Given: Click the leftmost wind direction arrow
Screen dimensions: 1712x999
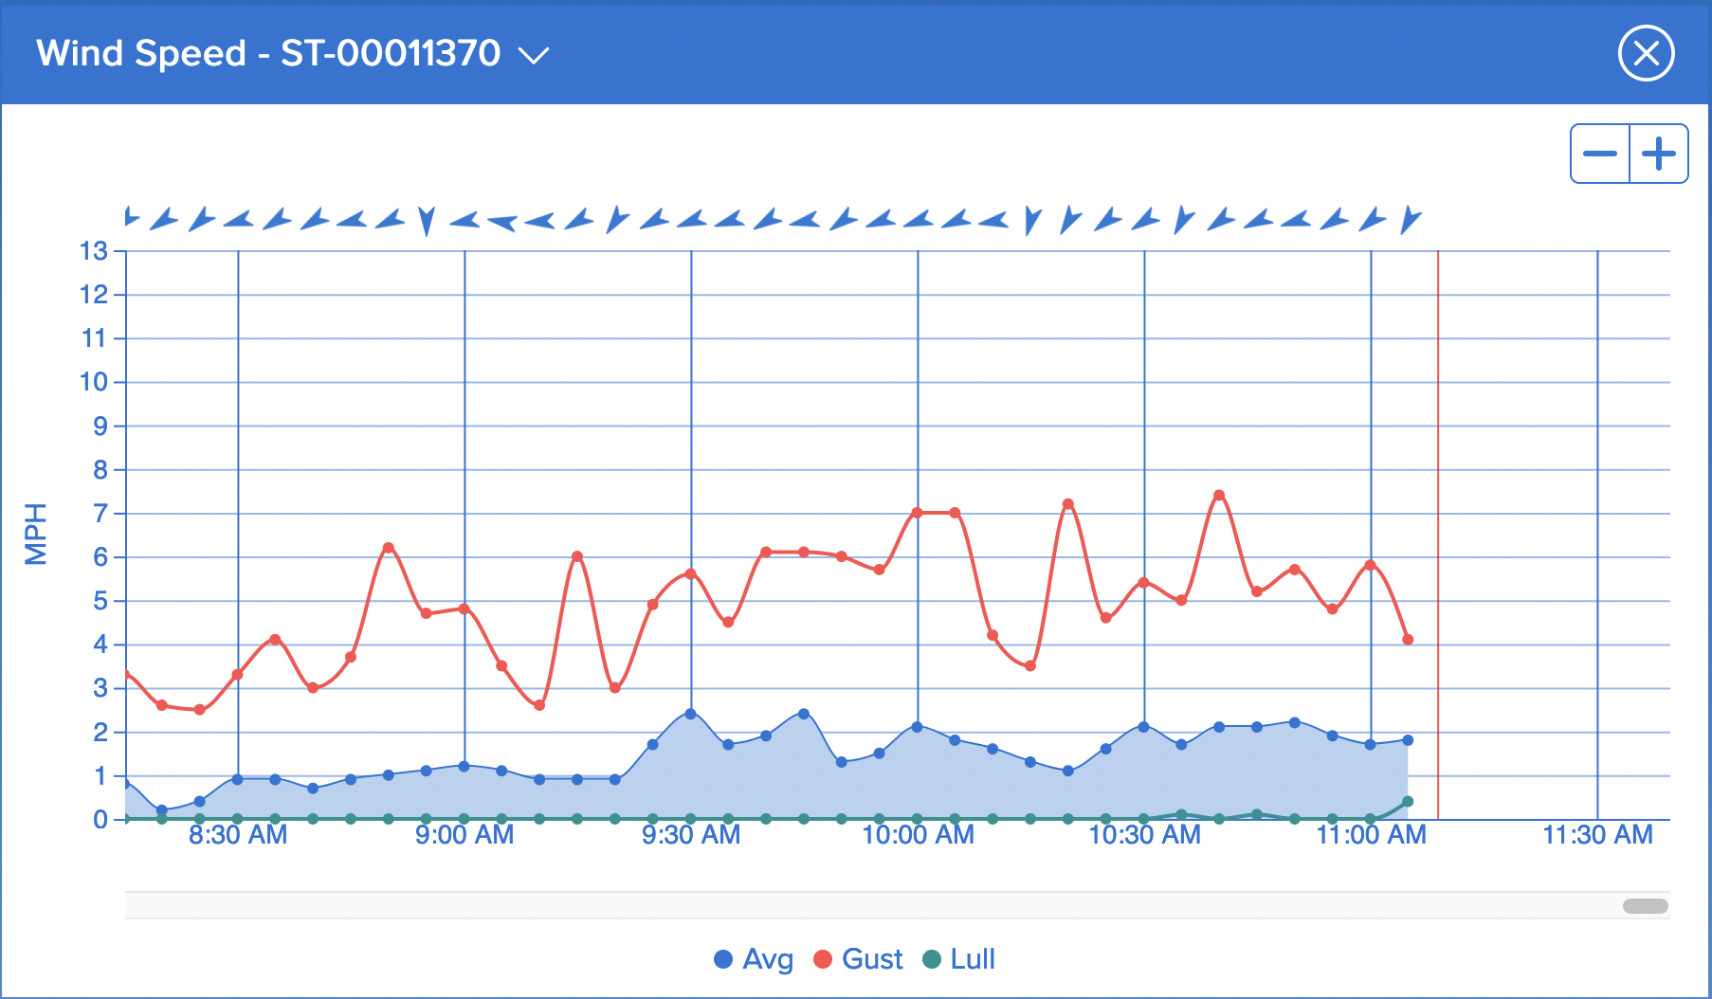Looking at the screenshot, I should tap(131, 219).
